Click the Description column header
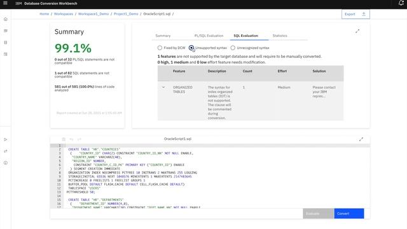Viewport: 407px width, 229px height. [217, 71]
